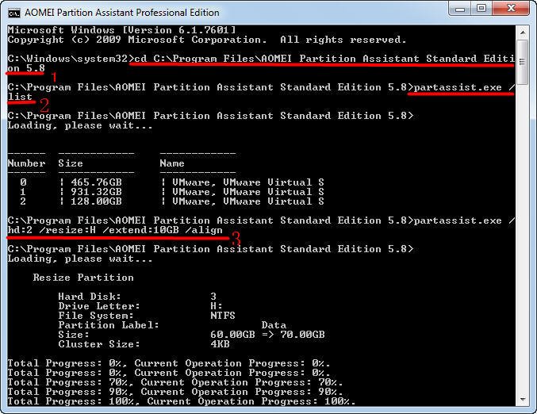537x414 pixels.
Task: Click the Resize Partition heading text
Action: [83, 278]
